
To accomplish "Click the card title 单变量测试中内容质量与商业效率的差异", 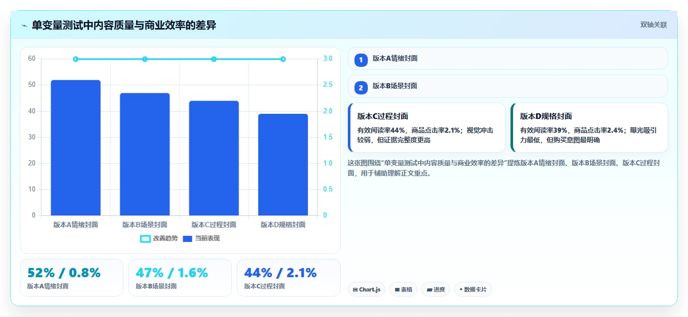I will (x=124, y=25).
